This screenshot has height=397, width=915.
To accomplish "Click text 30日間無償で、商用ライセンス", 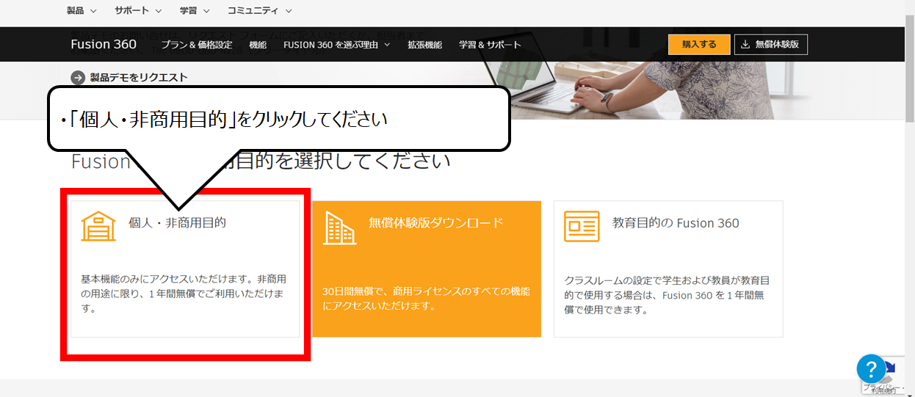I will click(x=426, y=299).
